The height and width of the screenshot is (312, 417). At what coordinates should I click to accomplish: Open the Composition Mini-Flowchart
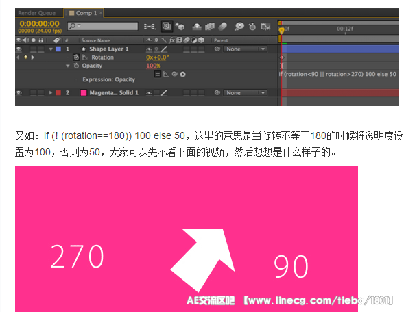click(x=150, y=27)
